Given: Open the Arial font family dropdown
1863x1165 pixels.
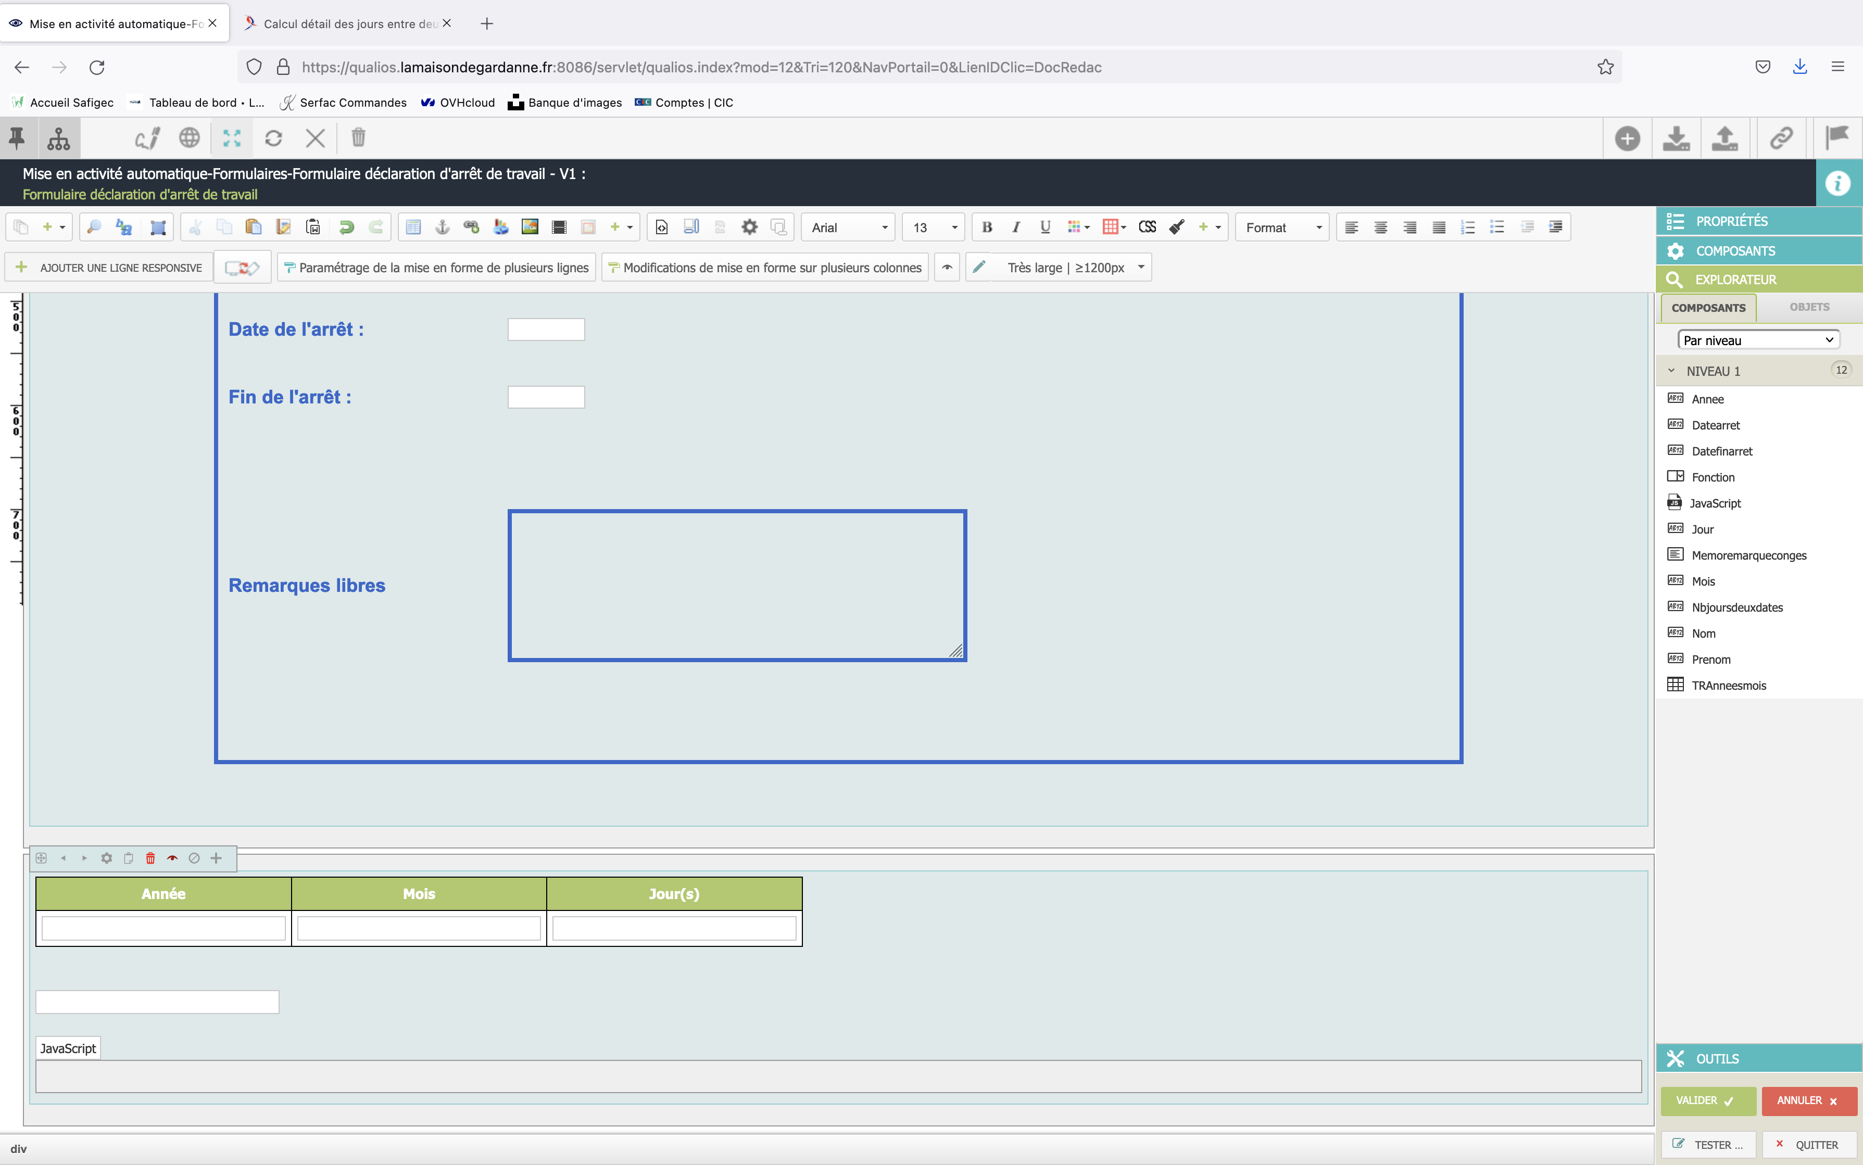Looking at the screenshot, I should pyautogui.click(x=848, y=227).
